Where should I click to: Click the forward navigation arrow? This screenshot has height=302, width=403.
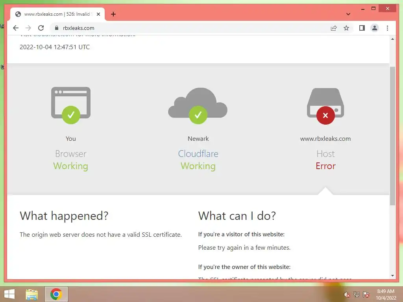point(28,28)
